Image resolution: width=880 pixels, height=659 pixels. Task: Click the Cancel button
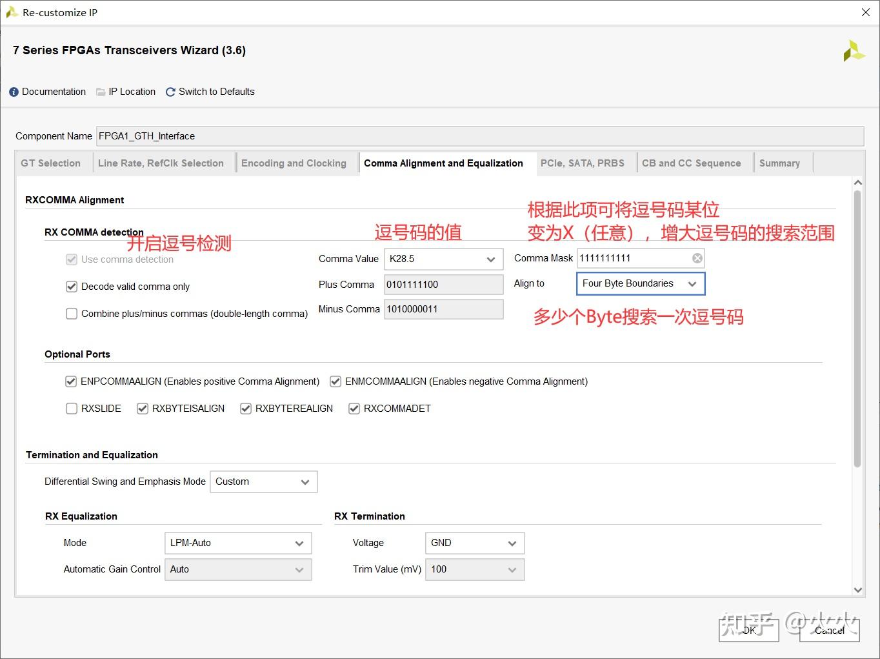click(828, 631)
